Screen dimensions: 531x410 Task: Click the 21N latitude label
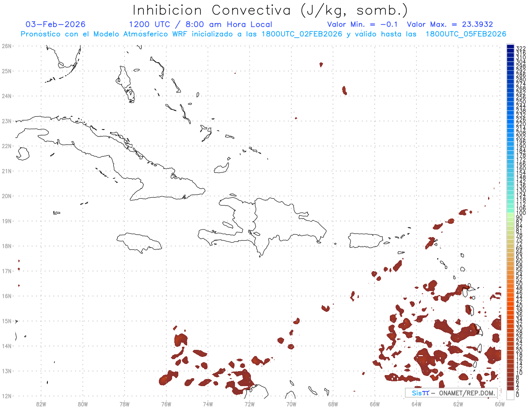pos(6,171)
